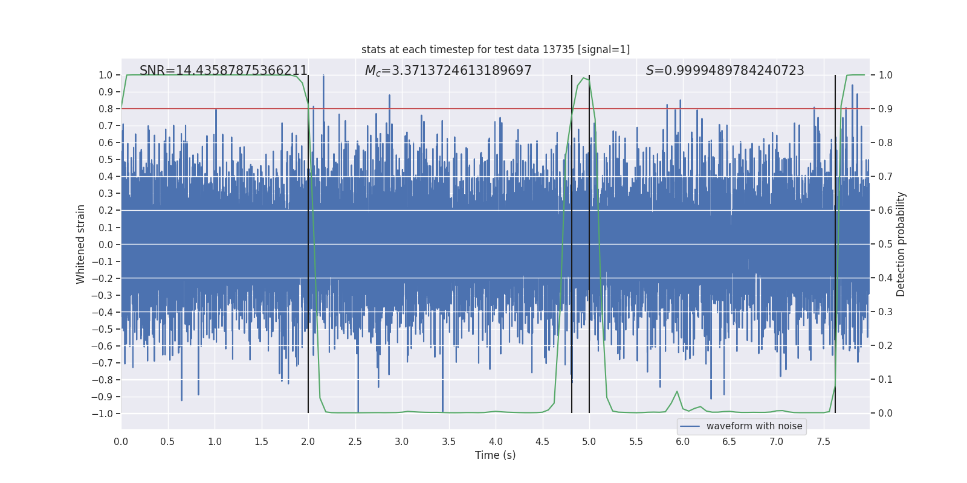The height and width of the screenshot is (483, 967).
Task: Select the 0.5 tick on the Time axis
Action: (x=167, y=441)
